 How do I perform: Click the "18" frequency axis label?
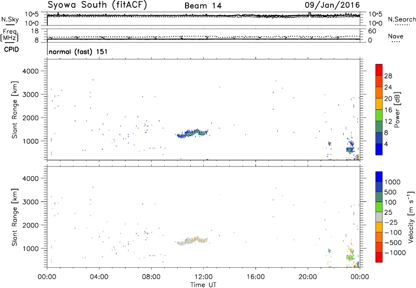tap(35, 31)
